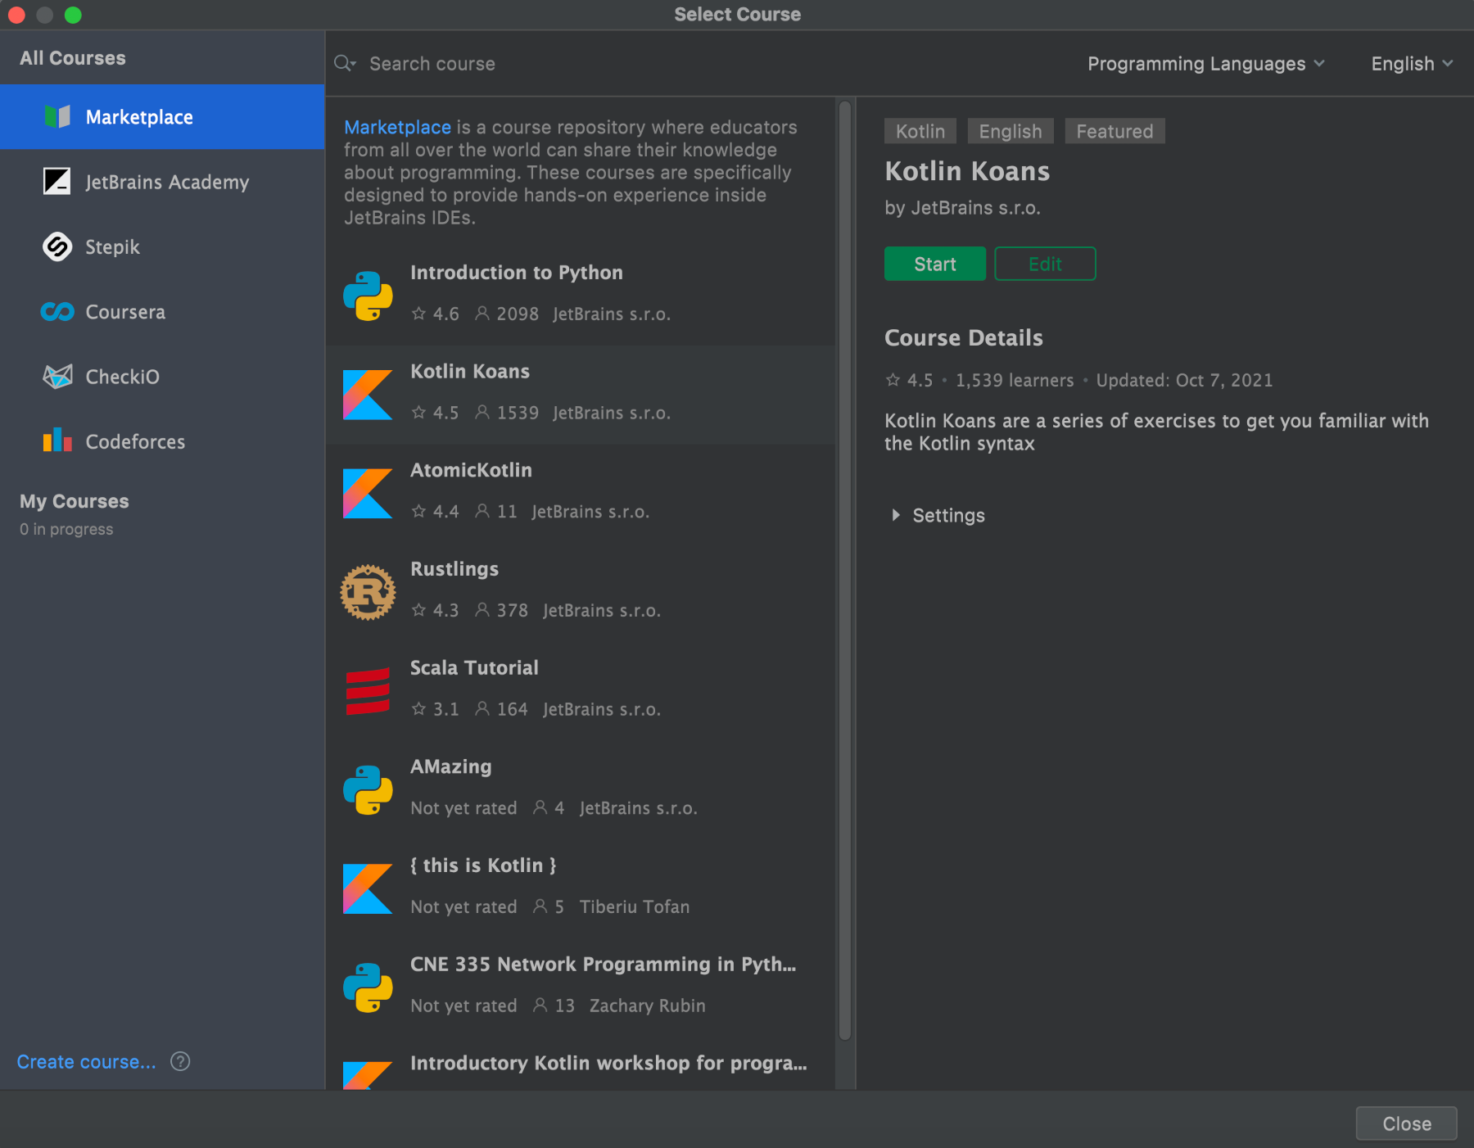Click the Python logo for Introduction to Python
This screenshot has width=1474, height=1148.
click(x=368, y=295)
